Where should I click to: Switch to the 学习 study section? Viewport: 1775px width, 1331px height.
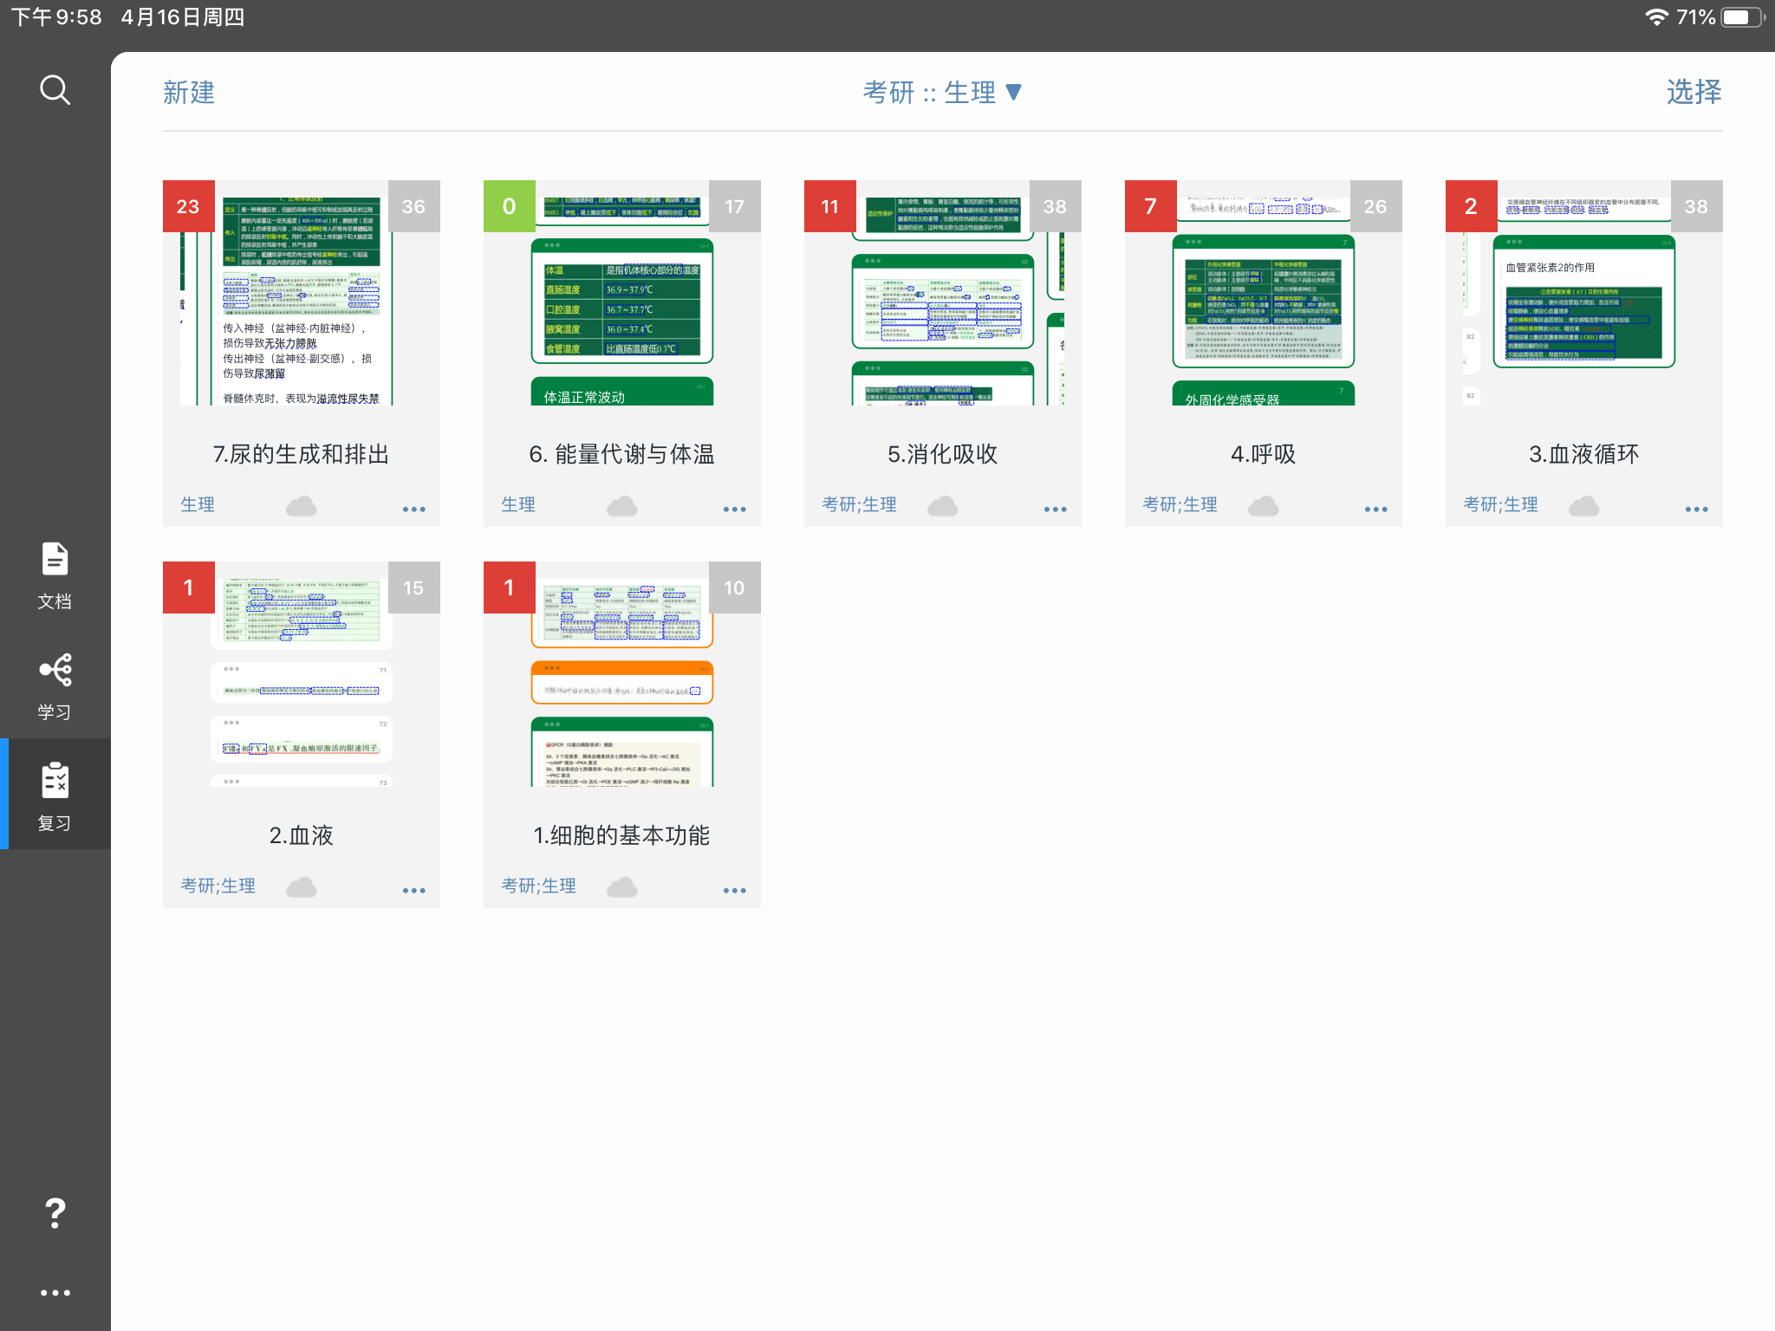[x=55, y=686]
